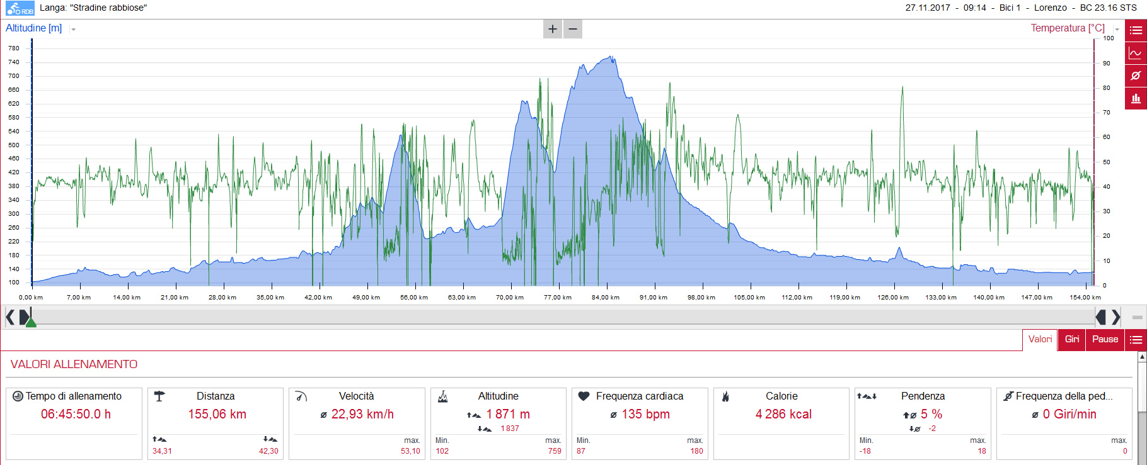Click the uphill average icon before 5 %

(909, 415)
